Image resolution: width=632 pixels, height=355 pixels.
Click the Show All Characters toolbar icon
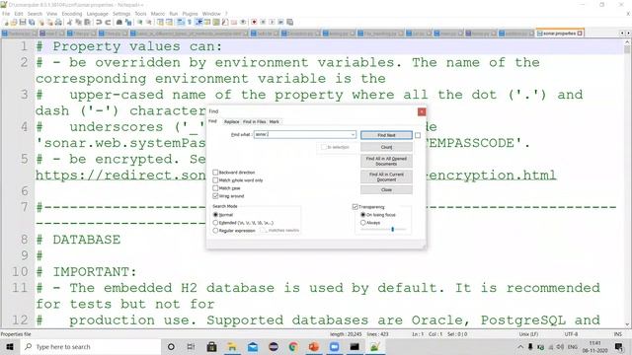tap(190, 22)
